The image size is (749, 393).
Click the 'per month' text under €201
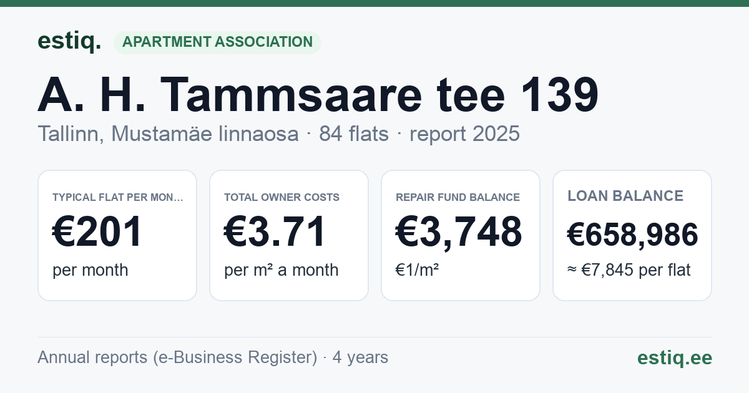[91, 270]
